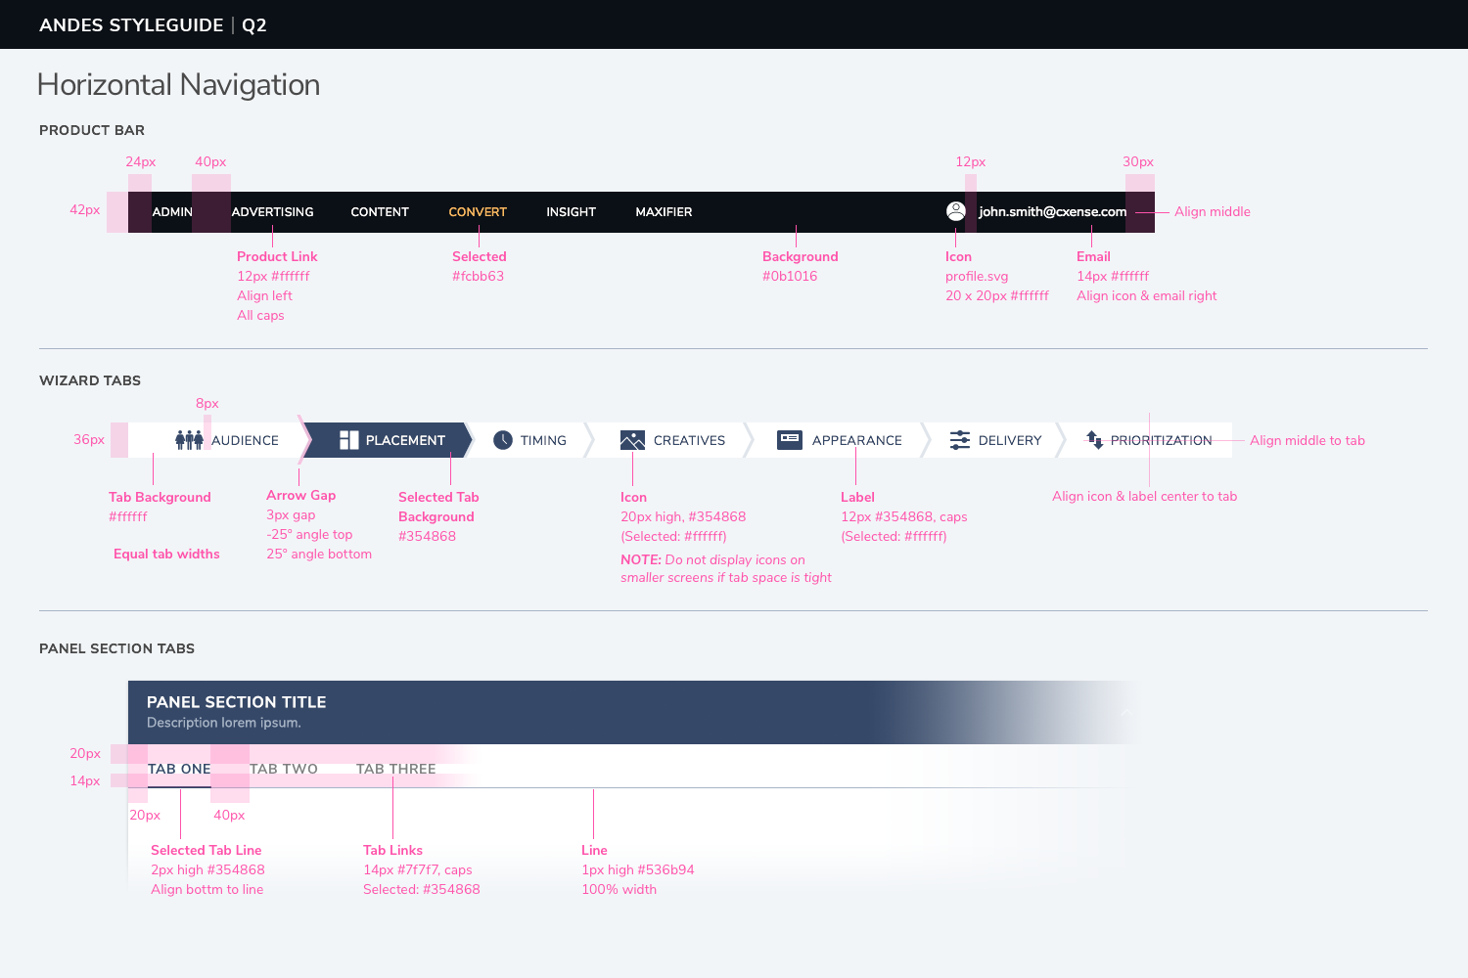Select the MAXIFIER tab
Viewport: 1468px width, 978px height.
(x=665, y=211)
